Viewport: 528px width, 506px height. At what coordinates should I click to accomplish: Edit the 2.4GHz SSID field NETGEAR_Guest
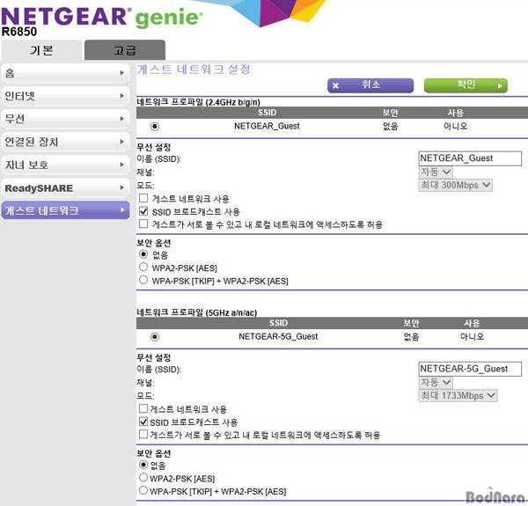(470, 158)
